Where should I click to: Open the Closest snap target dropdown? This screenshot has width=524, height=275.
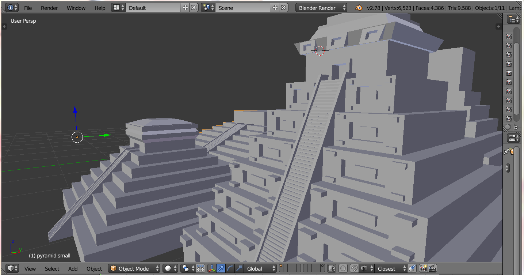(x=391, y=268)
